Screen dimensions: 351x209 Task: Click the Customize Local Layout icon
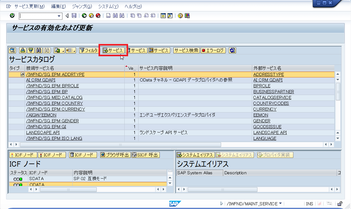(187, 16)
